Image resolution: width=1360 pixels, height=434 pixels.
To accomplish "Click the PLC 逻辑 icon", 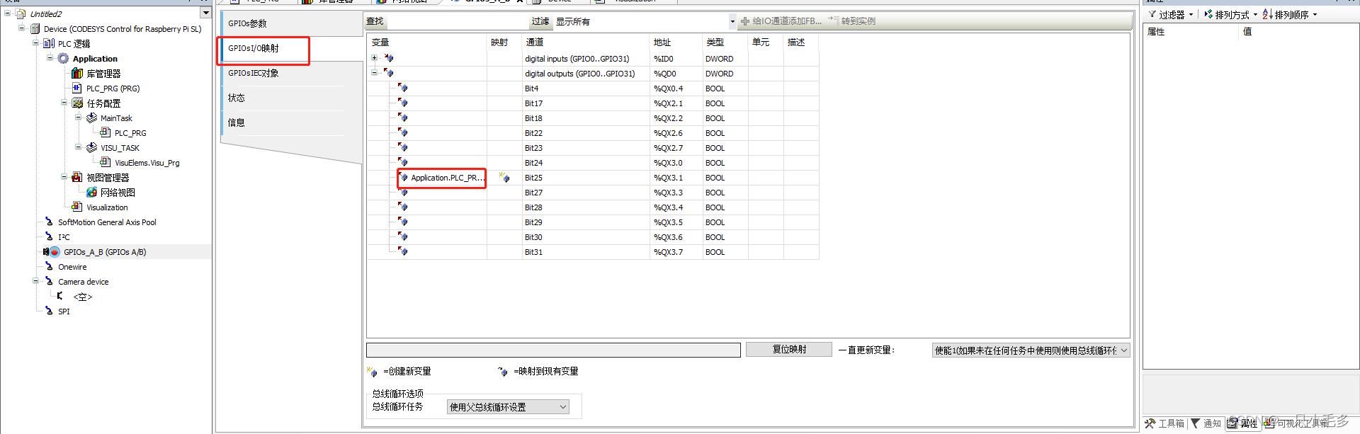I will click(x=49, y=43).
